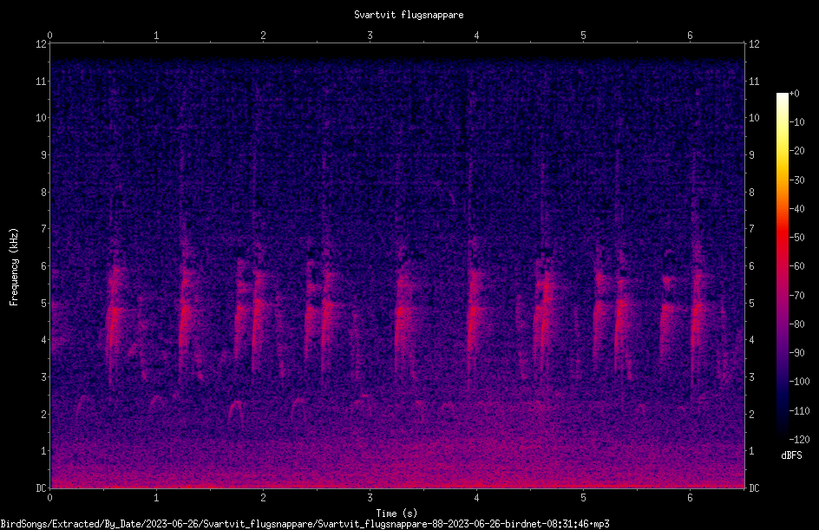Click the "-90" value on the color scale
Image resolution: width=819 pixels, height=530 pixels.
point(796,353)
